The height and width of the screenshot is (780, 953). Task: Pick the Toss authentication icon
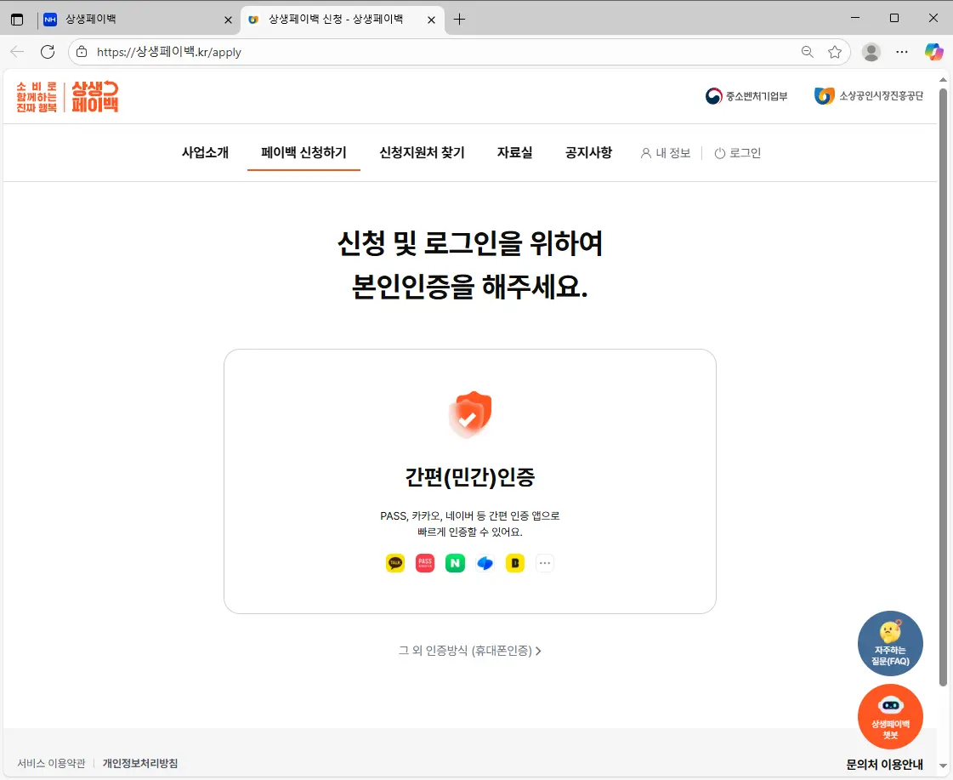pos(485,563)
